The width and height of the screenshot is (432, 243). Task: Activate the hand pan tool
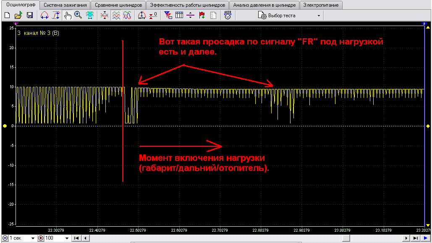click(67, 15)
